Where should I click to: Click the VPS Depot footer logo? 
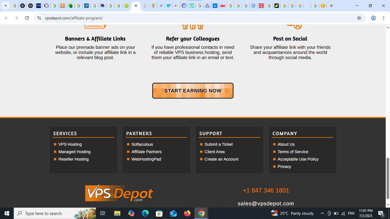coord(119,192)
